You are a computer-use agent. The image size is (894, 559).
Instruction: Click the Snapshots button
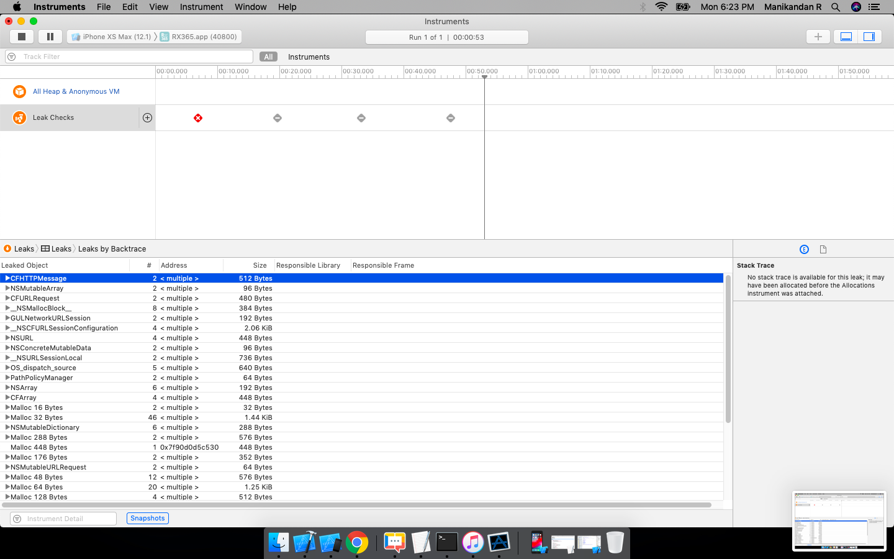point(147,518)
